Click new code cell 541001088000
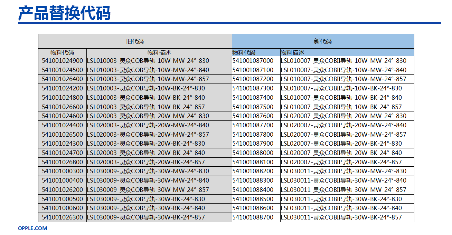Viewport: 452px width, 235px height. tap(253, 153)
